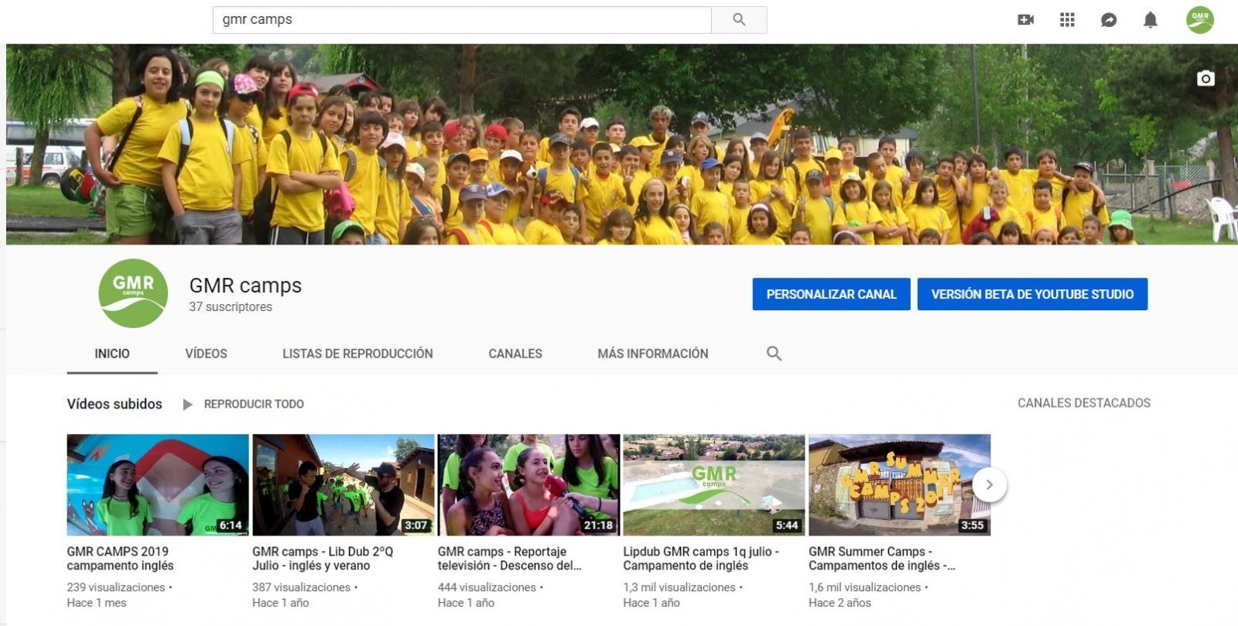The image size is (1238, 626).
Task: Click the Hace 2 años text
Action: coord(840,603)
